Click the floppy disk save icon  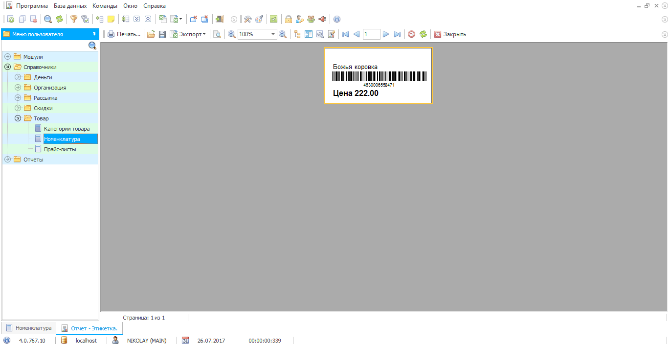click(162, 34)
